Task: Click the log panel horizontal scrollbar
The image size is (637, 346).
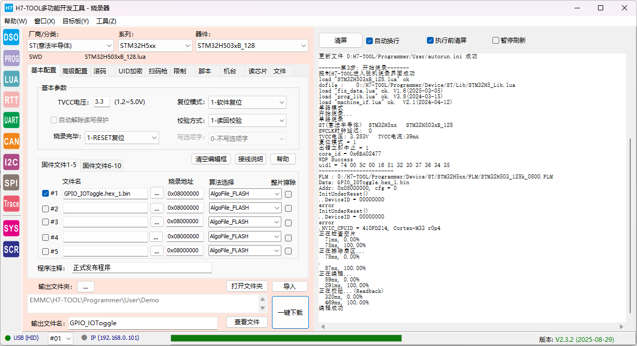Action: (473, 326)
